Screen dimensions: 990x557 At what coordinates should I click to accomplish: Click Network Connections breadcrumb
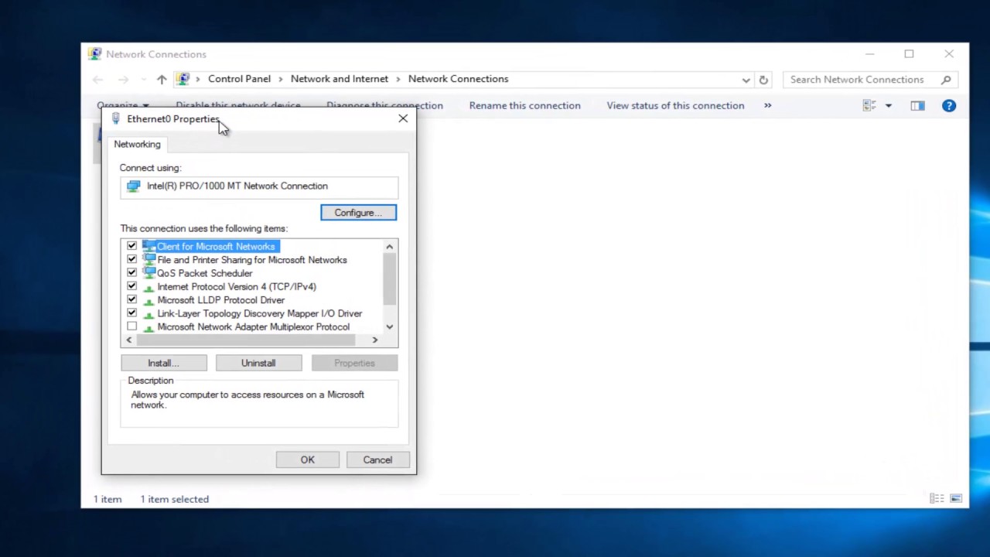[x=458, y=79]
